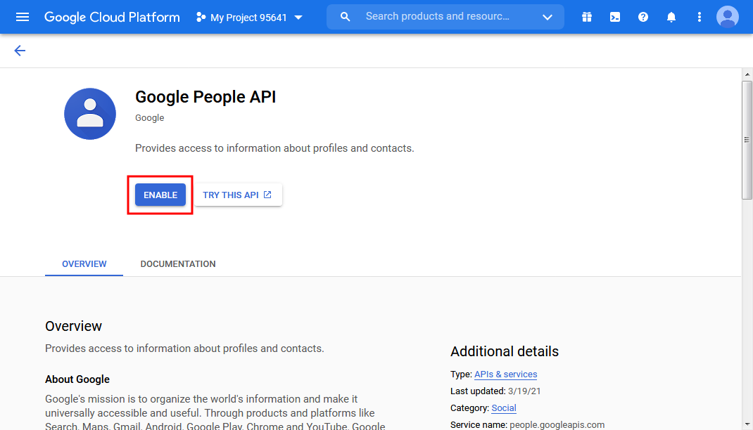The width and height of the screenshot is (753, 430).
Task: Click the Google Cloud Platform logo text
Action: tap(112, 18)
